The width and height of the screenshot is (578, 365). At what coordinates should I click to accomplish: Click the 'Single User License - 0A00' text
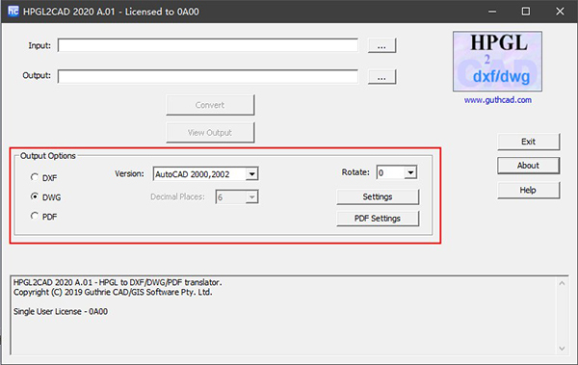[61, 311]
